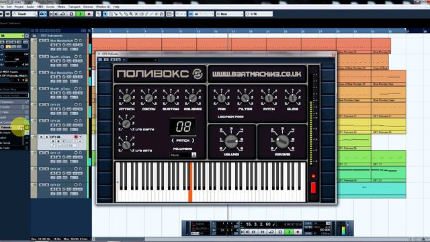Viewport: 430px width, 242px height.
Task: Open the Beat grid type dropdown
Action: point(230,13)
